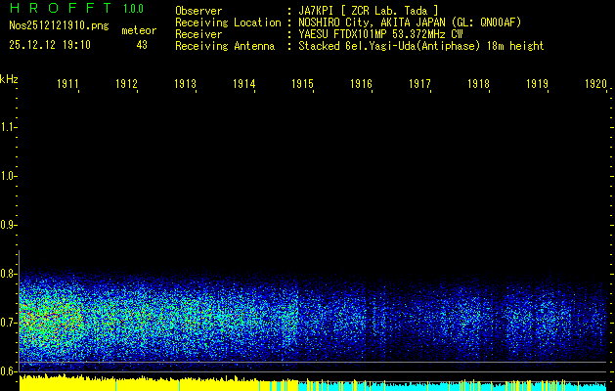The height and width of the screenshot is (391, 615).
Task: Select the 1.0 frequency axis label
Action: pyautogui.click(x=9, y=176)
